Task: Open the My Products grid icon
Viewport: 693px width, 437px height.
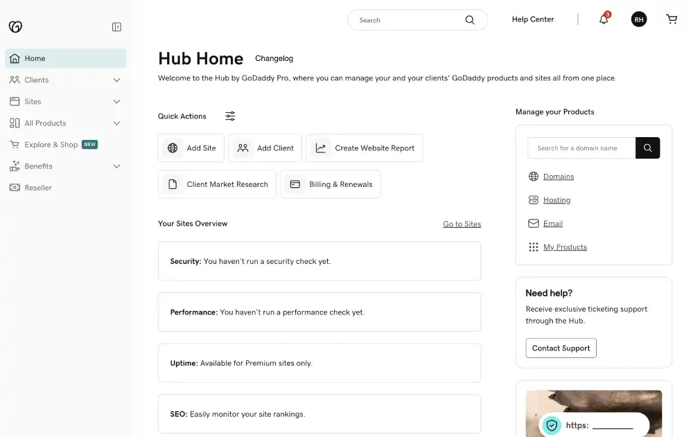Action: pyautogui.click(x=533, y=247)
